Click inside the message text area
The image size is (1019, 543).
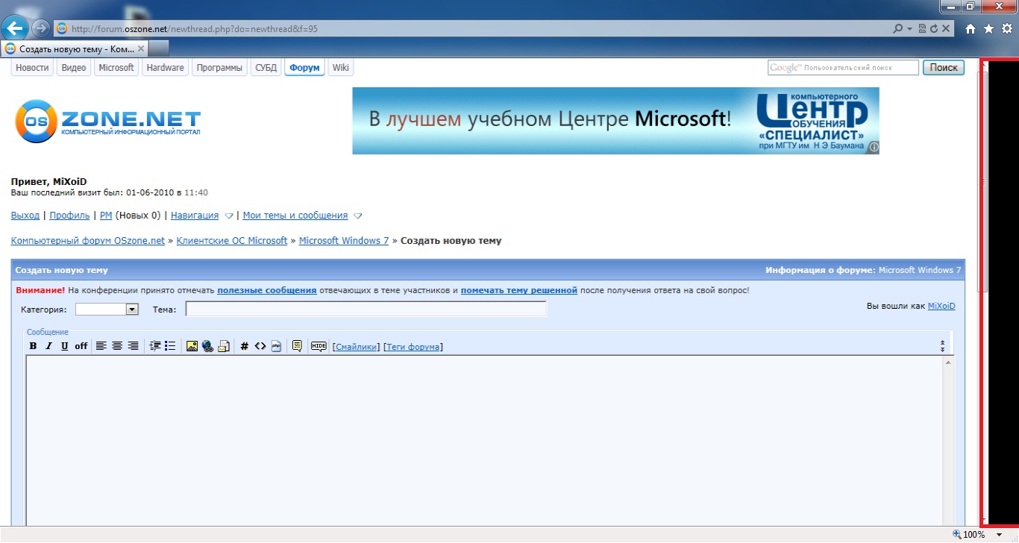click(485, 440)
